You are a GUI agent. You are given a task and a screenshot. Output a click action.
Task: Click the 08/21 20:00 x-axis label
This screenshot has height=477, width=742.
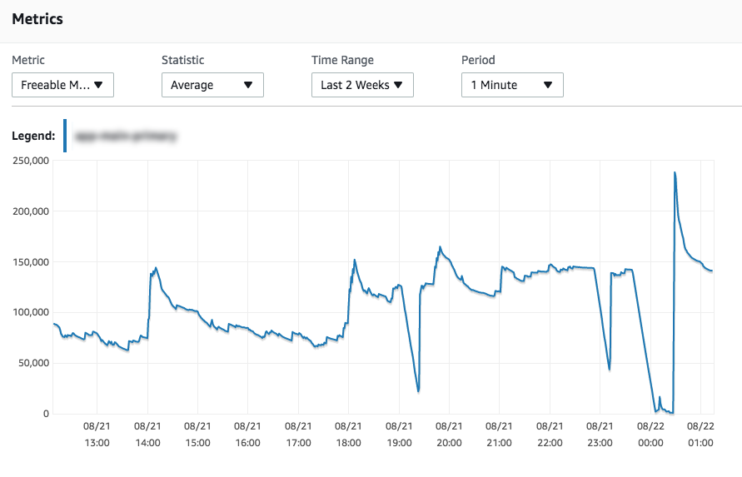(x=449, y=435)
